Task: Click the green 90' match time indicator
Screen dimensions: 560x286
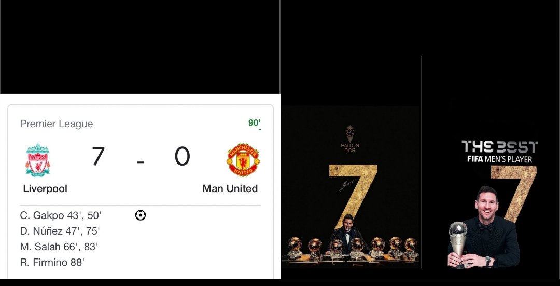Action: click(x=255, y=123)
